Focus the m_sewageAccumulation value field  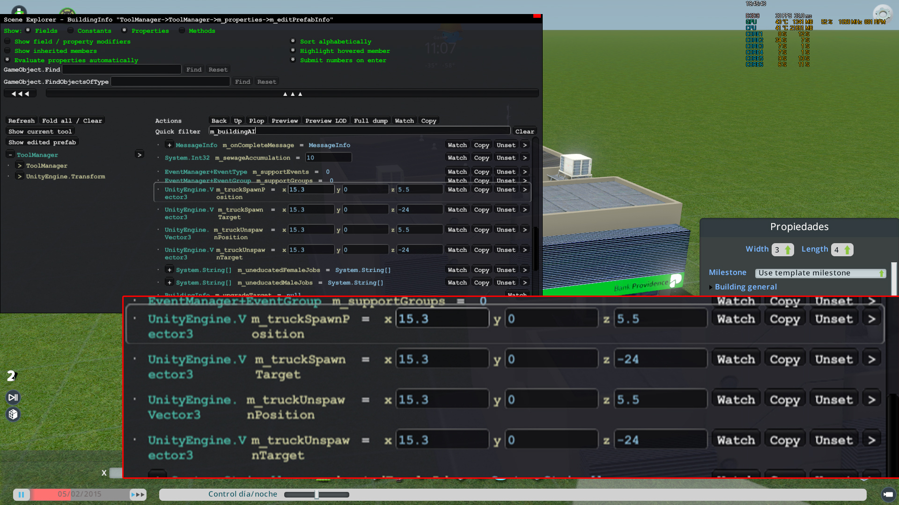pos(328,158)
